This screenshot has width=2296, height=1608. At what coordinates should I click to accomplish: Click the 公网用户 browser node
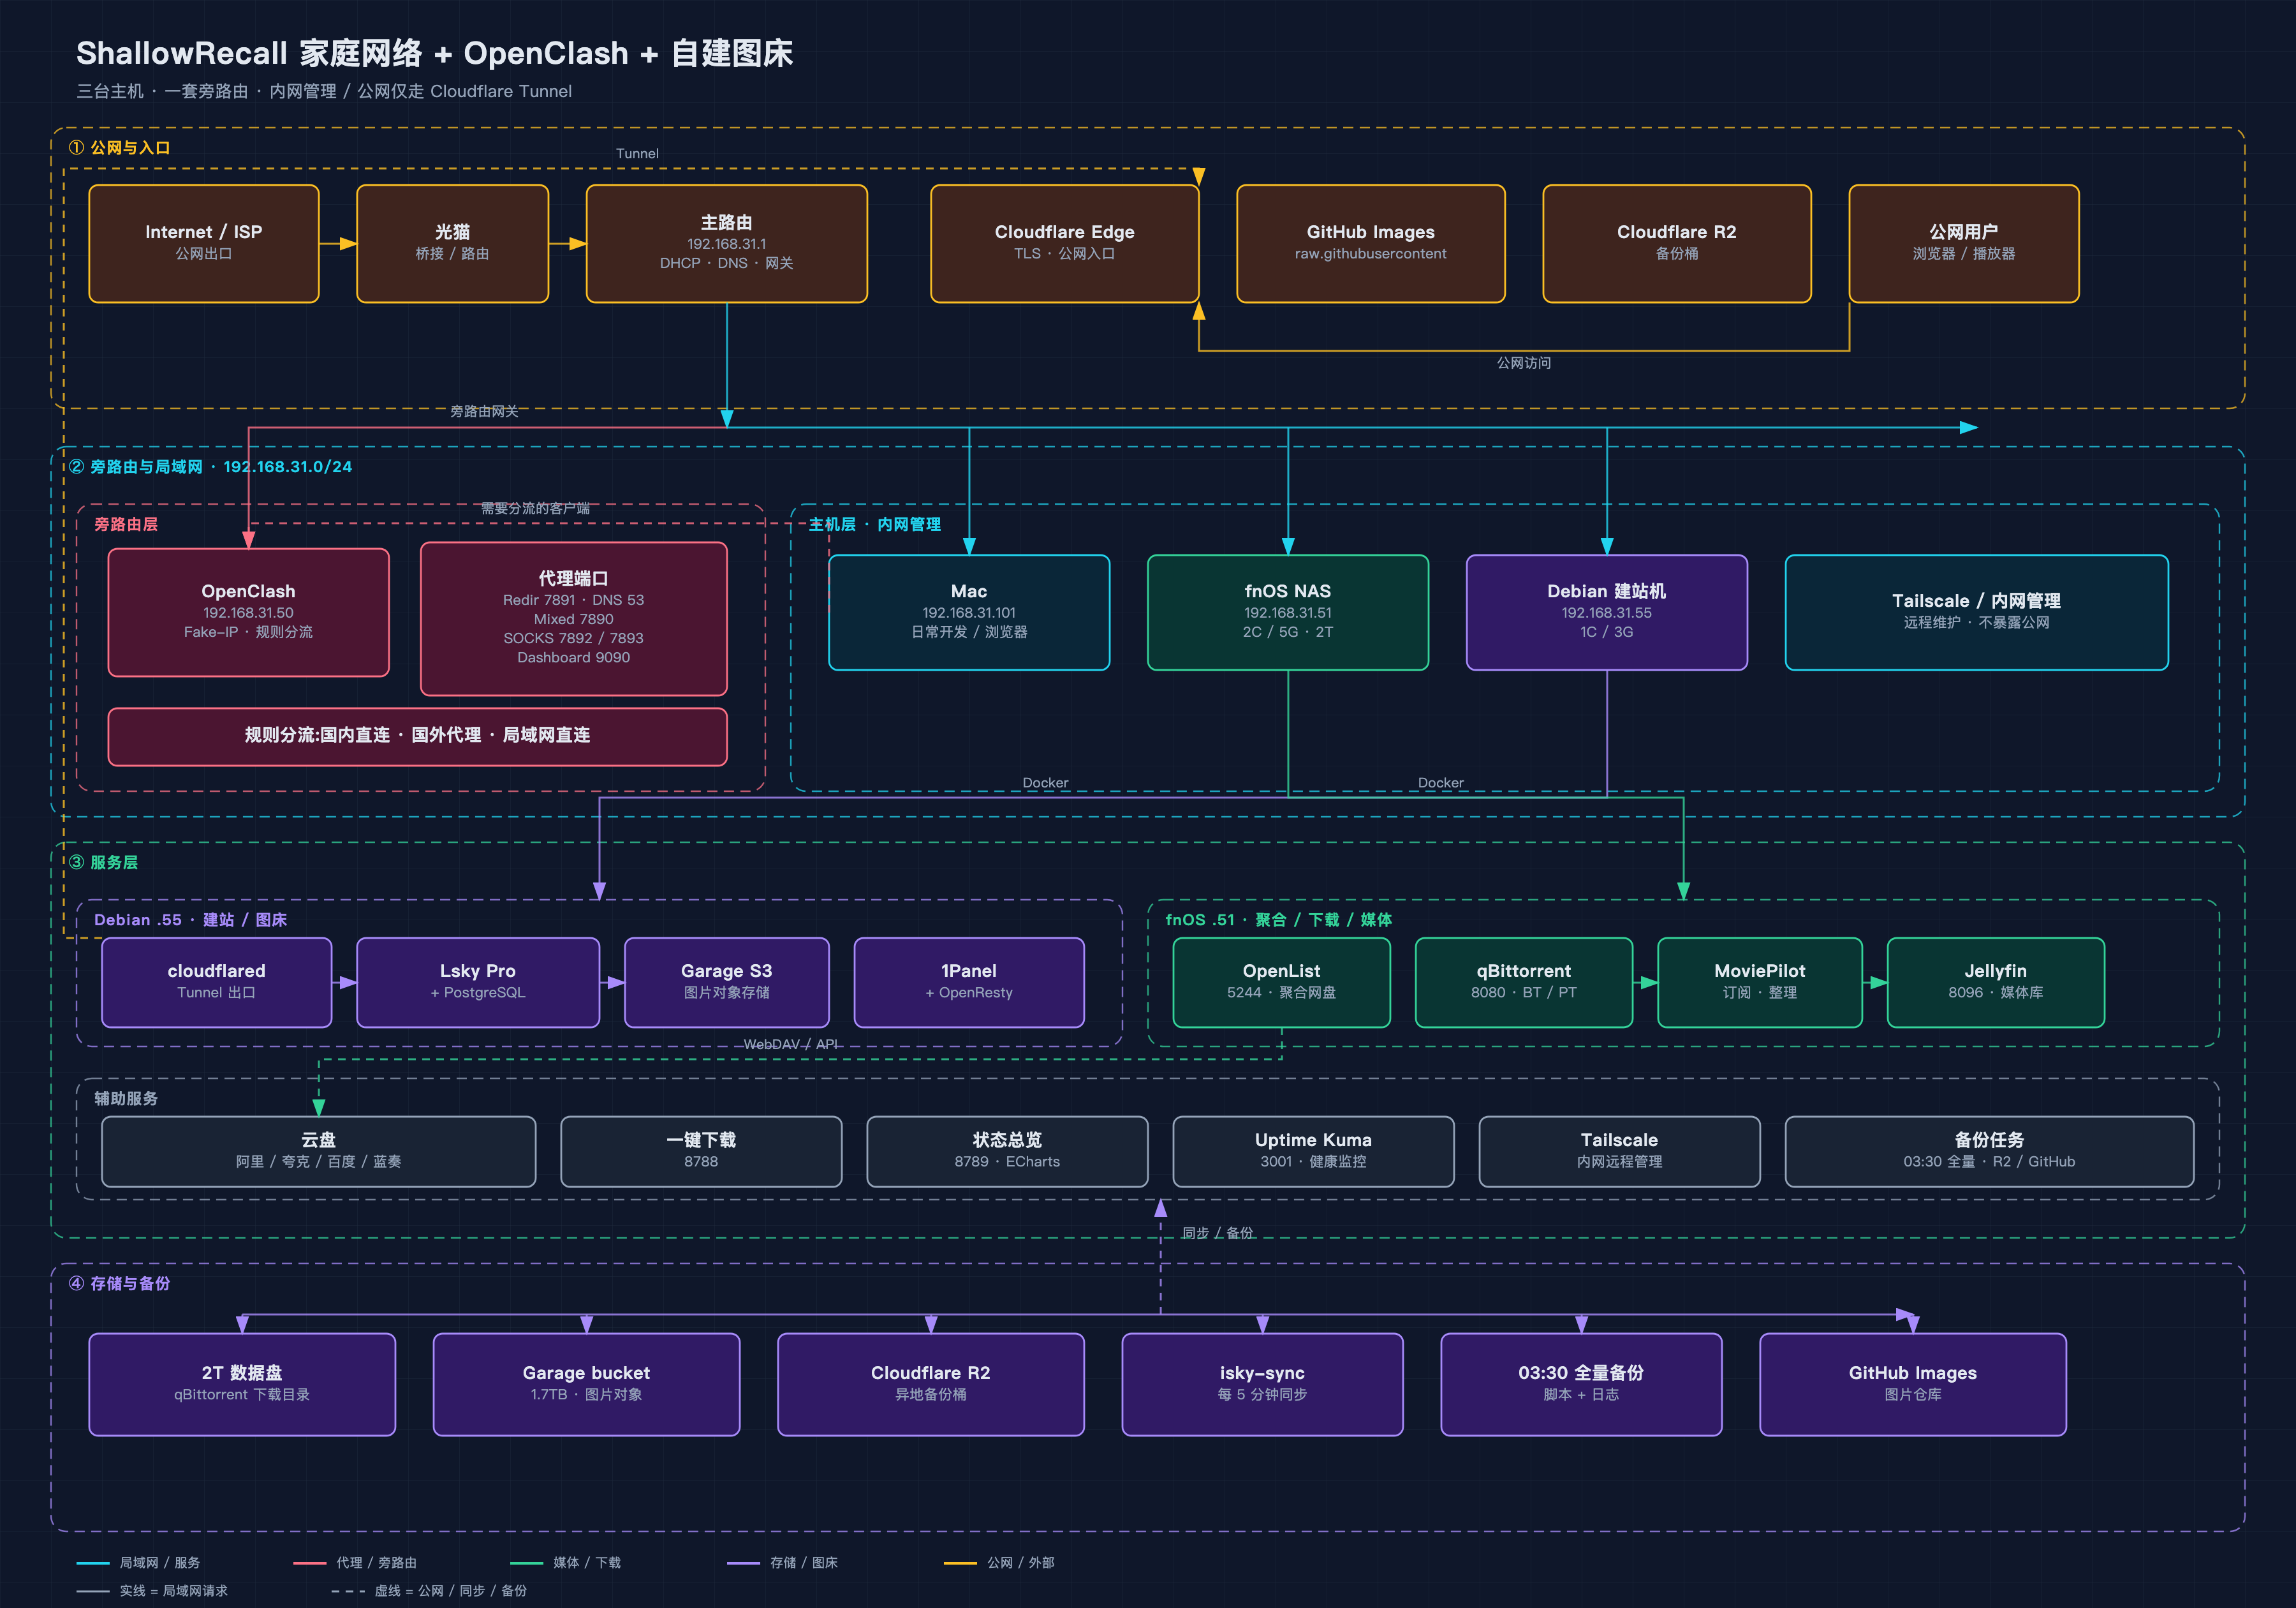pyautogui.click(x=1963, y=243)
